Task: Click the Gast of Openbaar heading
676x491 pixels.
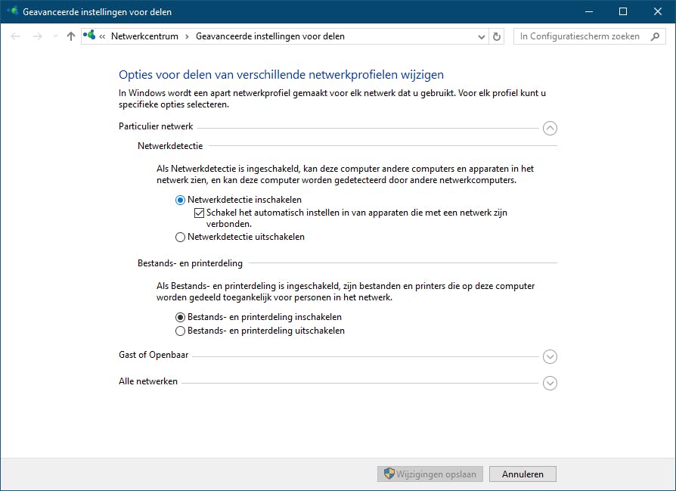Action: [x=153, y=355]
